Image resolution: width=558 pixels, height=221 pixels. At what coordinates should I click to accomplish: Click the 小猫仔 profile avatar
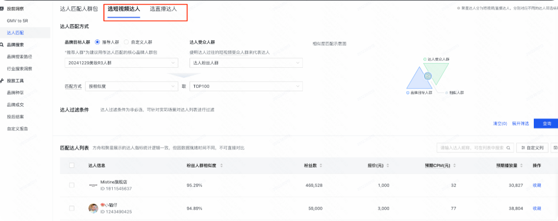coord(93,209)
